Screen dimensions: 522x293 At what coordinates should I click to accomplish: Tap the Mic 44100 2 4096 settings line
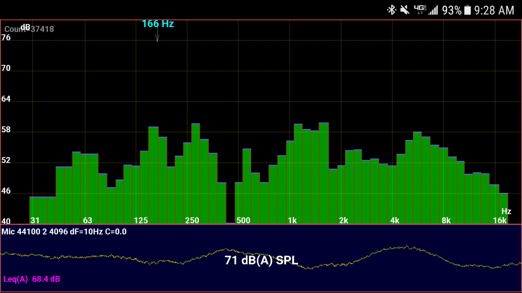pyautogui.click(x=64, y=232)
